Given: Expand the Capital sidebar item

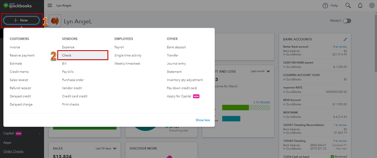Looking at the screenshot, I should click(x=22, y=133).
